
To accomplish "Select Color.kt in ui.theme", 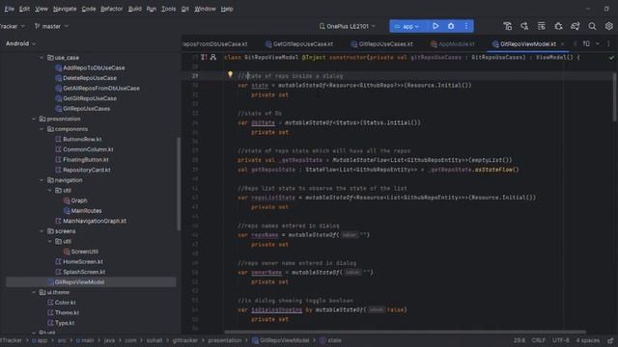I will [65, 303].
